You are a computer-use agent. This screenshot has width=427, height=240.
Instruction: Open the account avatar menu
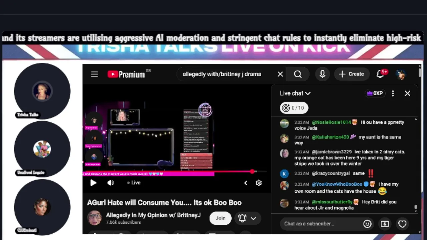click(401, 74)
